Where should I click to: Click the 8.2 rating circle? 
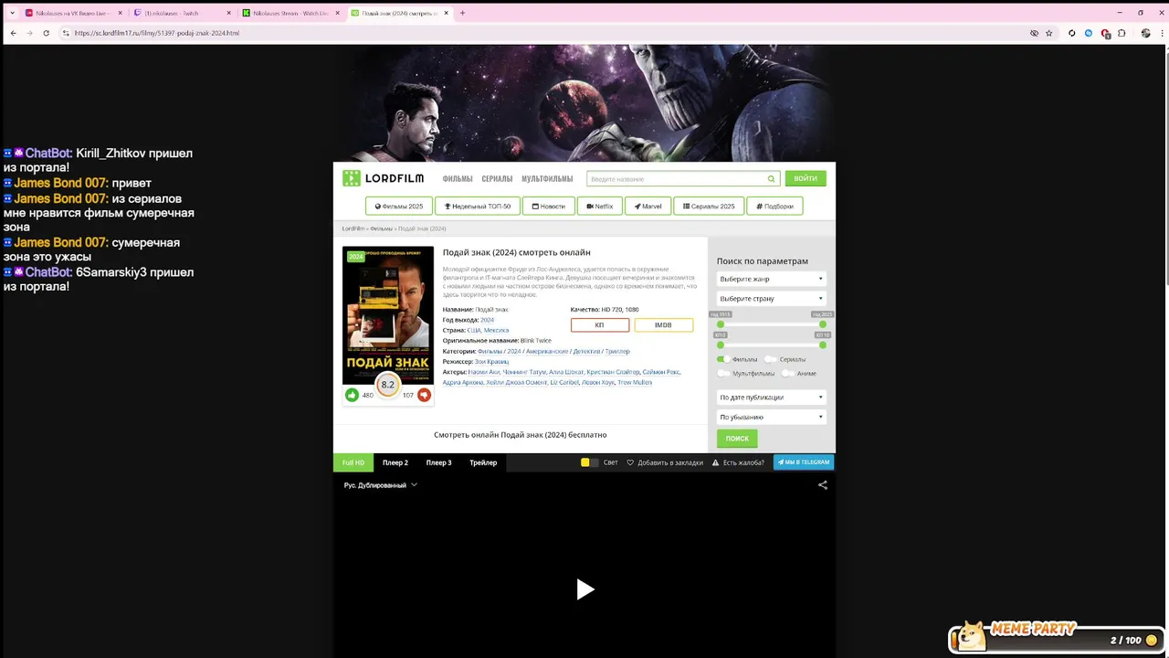[387, 385]
